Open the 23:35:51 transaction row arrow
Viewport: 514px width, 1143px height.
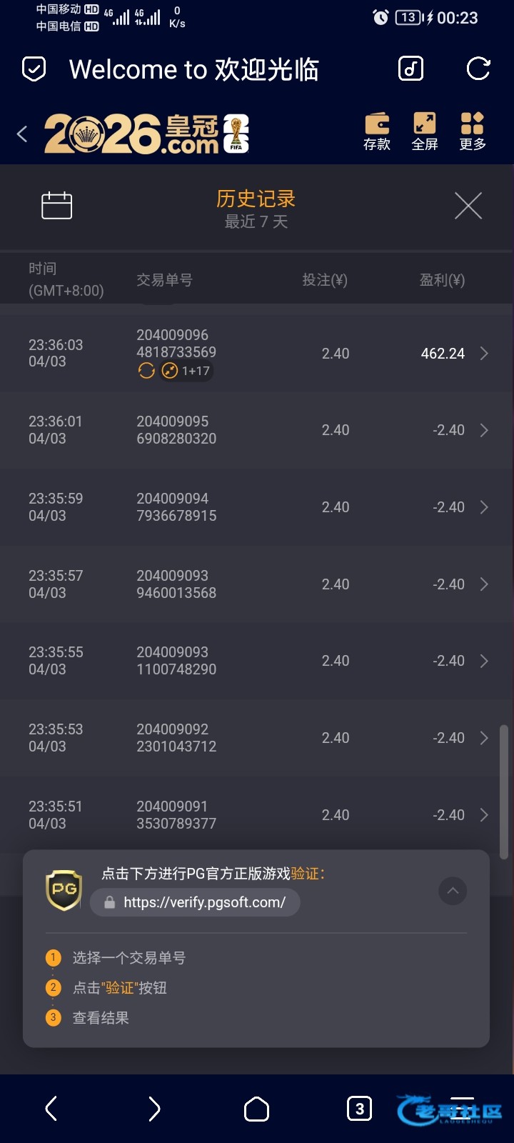(484, 815)
